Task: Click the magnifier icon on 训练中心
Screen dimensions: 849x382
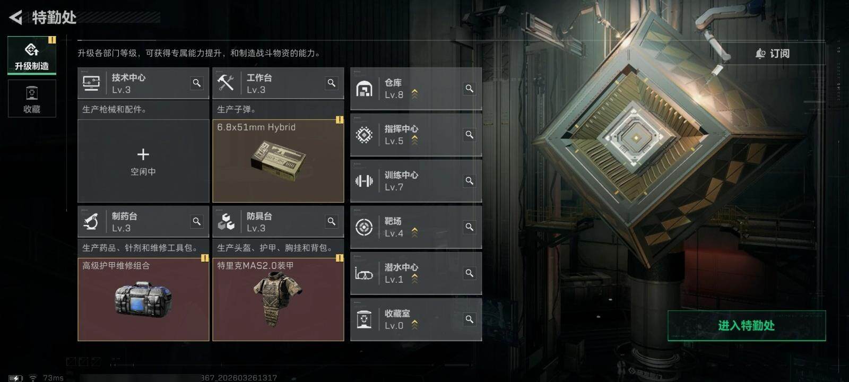Action: click(x=470, y=181)
